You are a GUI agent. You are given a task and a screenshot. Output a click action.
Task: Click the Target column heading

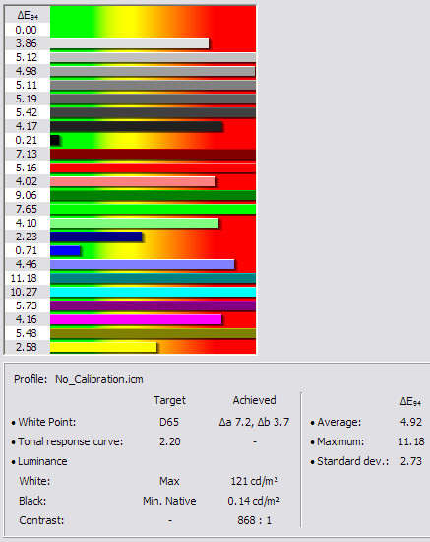point(169,400)
